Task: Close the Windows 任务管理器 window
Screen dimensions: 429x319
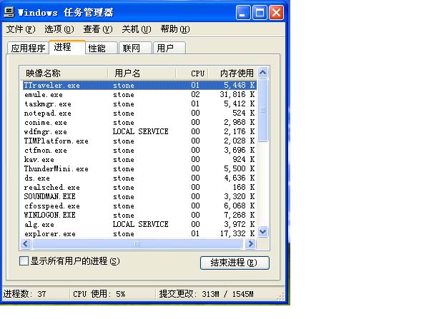Action: coord(276,13)
